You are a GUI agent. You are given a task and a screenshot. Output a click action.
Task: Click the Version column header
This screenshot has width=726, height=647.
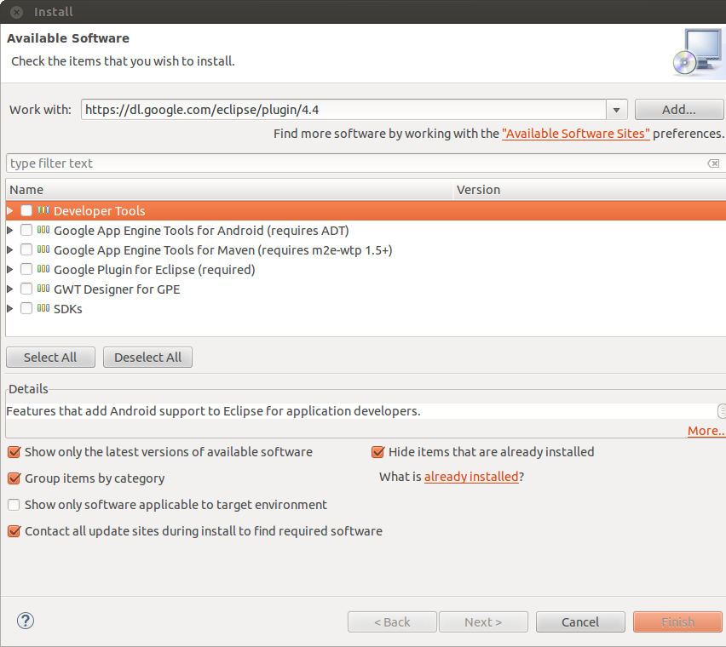(588, 190)
